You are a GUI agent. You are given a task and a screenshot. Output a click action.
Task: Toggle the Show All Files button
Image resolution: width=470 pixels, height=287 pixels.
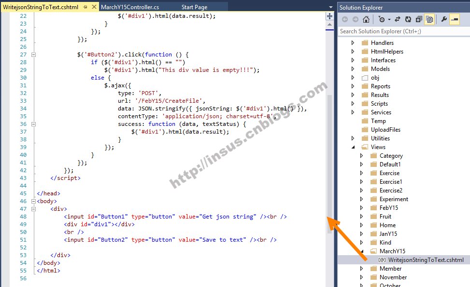click(x=429, y=19)
